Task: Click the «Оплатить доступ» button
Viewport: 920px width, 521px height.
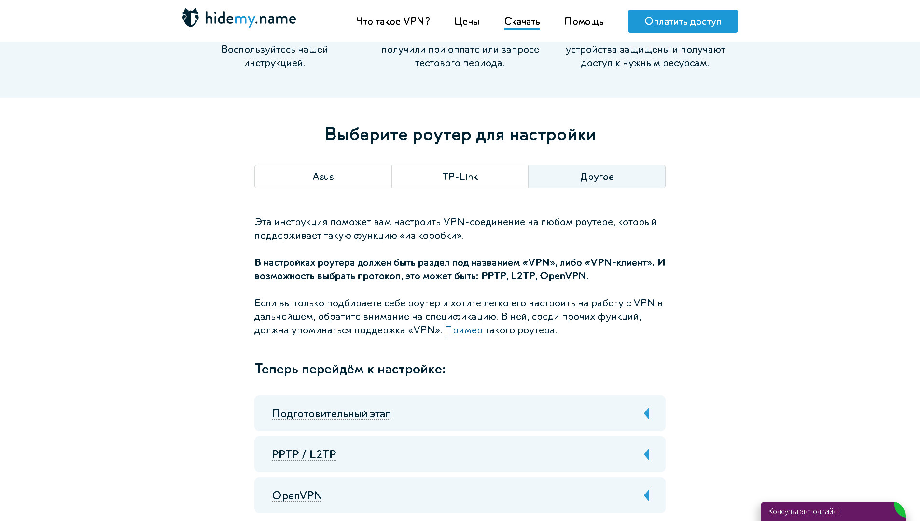Action: (683, 21)
